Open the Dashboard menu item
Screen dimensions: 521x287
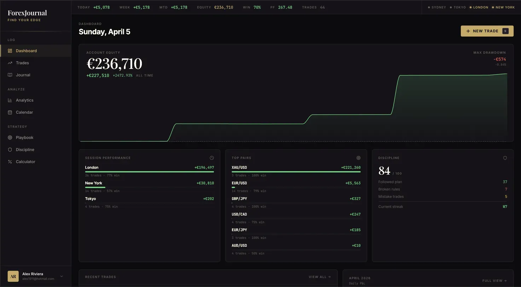pyautogui.click(x=35, y=51)
